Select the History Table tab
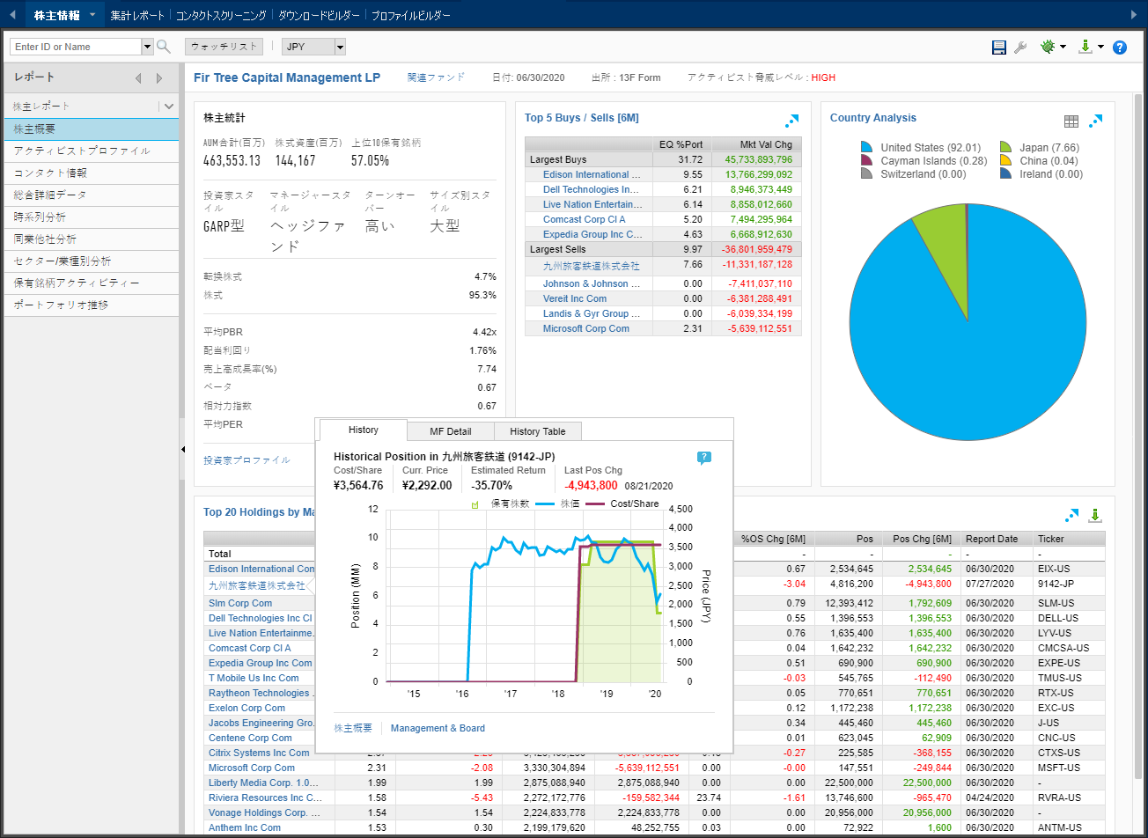The image size is (1148, 838). click(x=538, y=431)
